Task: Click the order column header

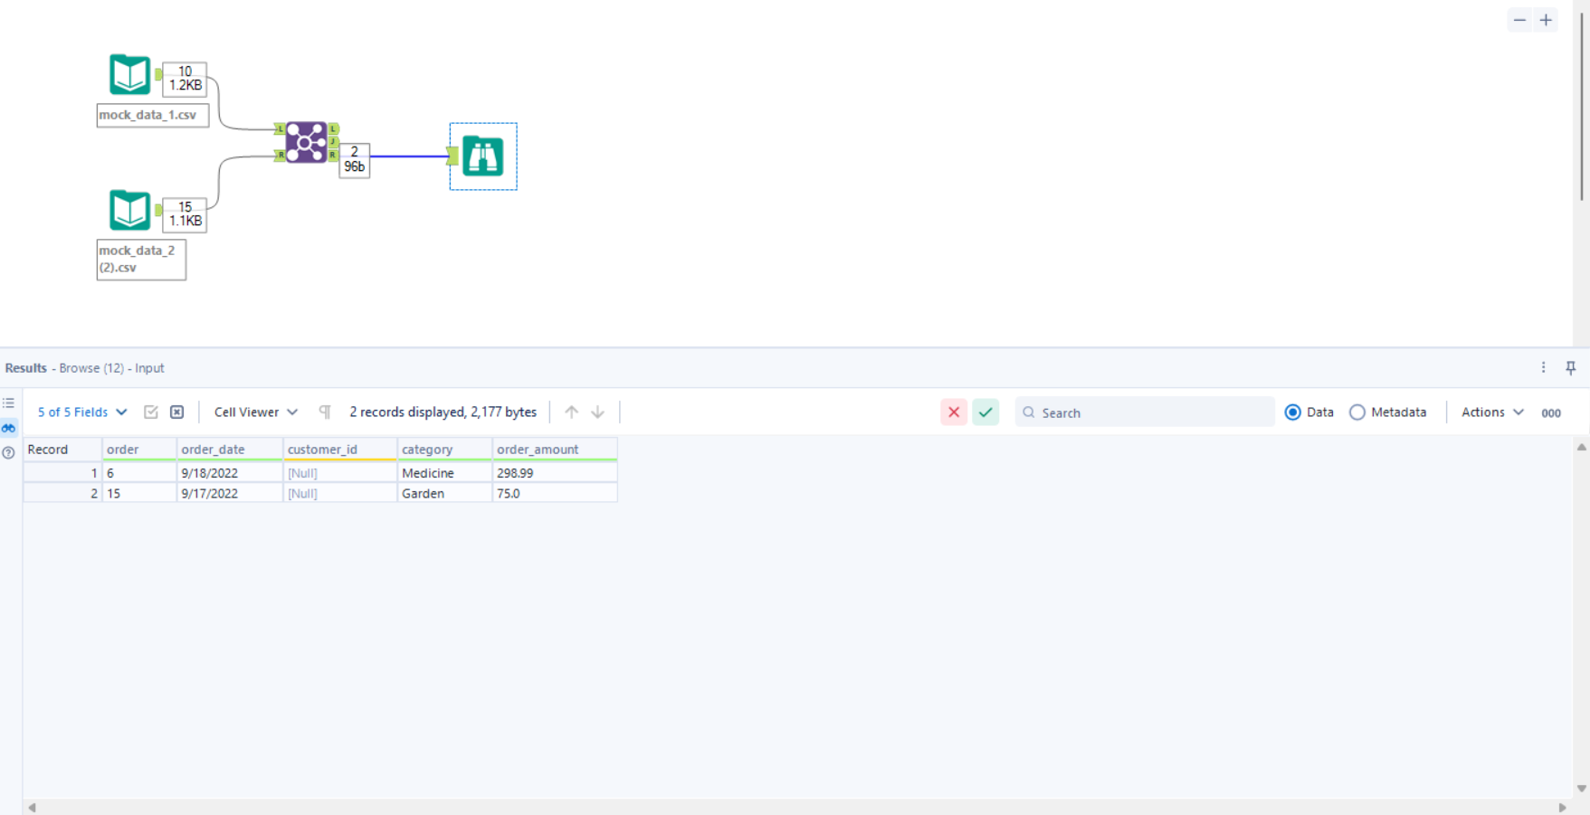Action: [139, 450]
